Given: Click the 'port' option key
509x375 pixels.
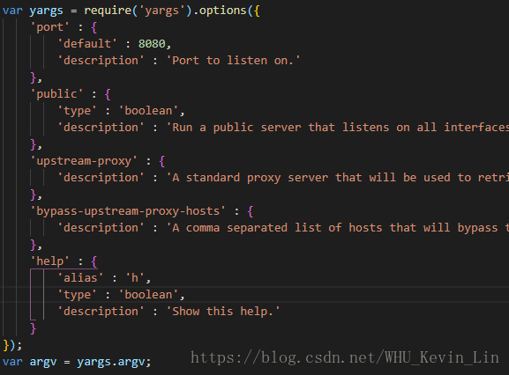Looking at the screenshot, I should [x=49, y=27].
